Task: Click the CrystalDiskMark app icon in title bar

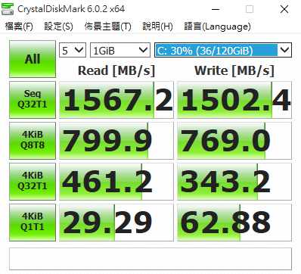Action: point(8,9)
